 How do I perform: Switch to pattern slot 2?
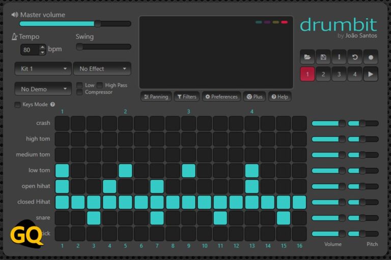click(323, 74)
